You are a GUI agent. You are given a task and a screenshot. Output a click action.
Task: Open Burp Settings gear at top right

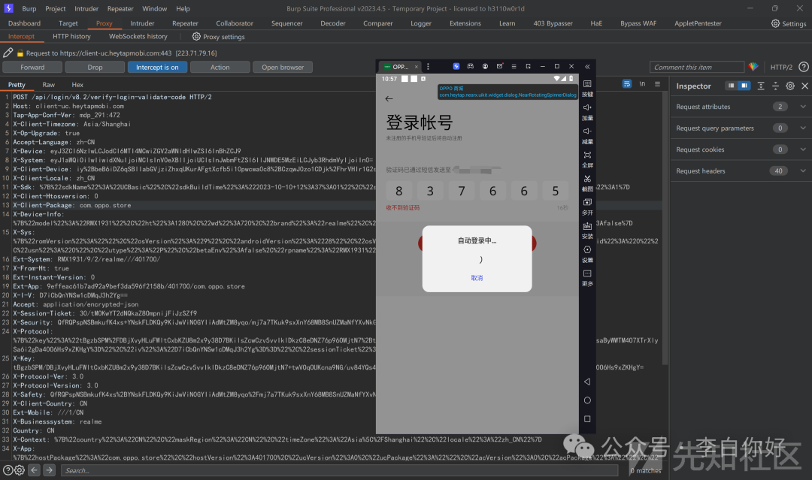pyautogui.click(x=788, y=23)
